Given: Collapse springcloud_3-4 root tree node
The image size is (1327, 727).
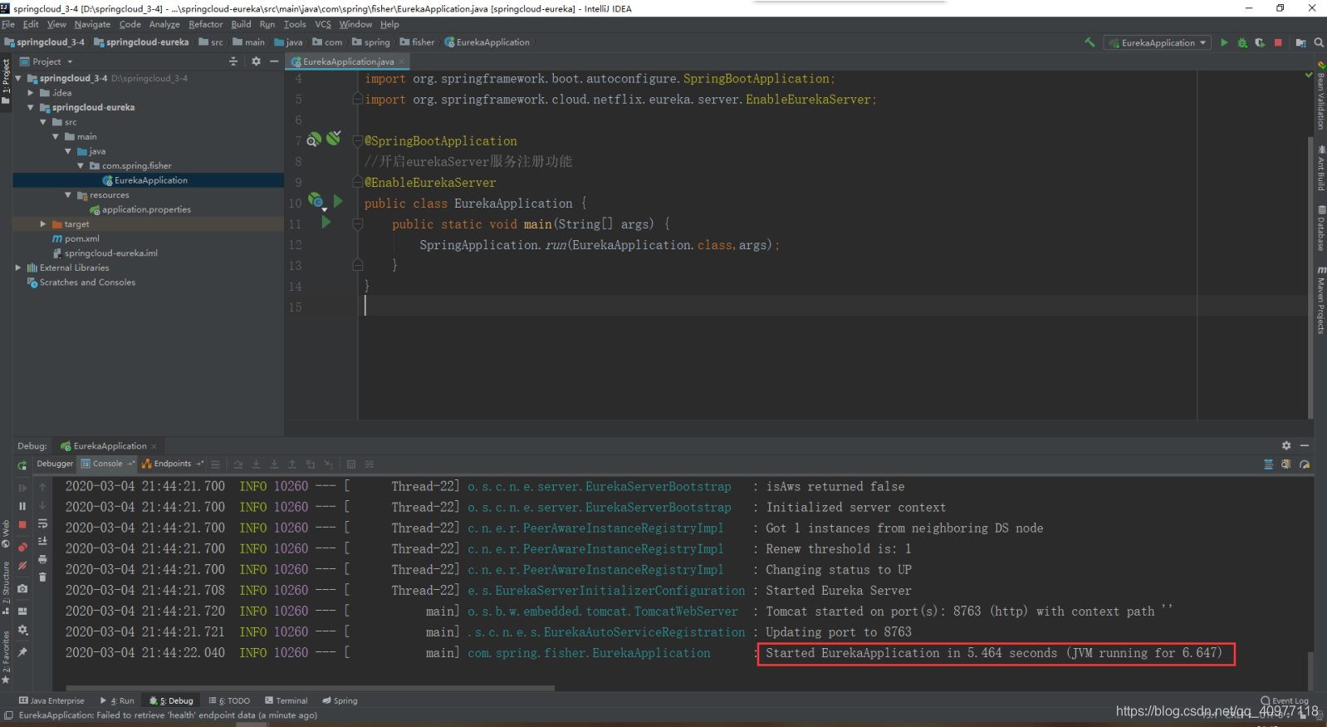Looking at the screenshot, I should coord(18,78).
